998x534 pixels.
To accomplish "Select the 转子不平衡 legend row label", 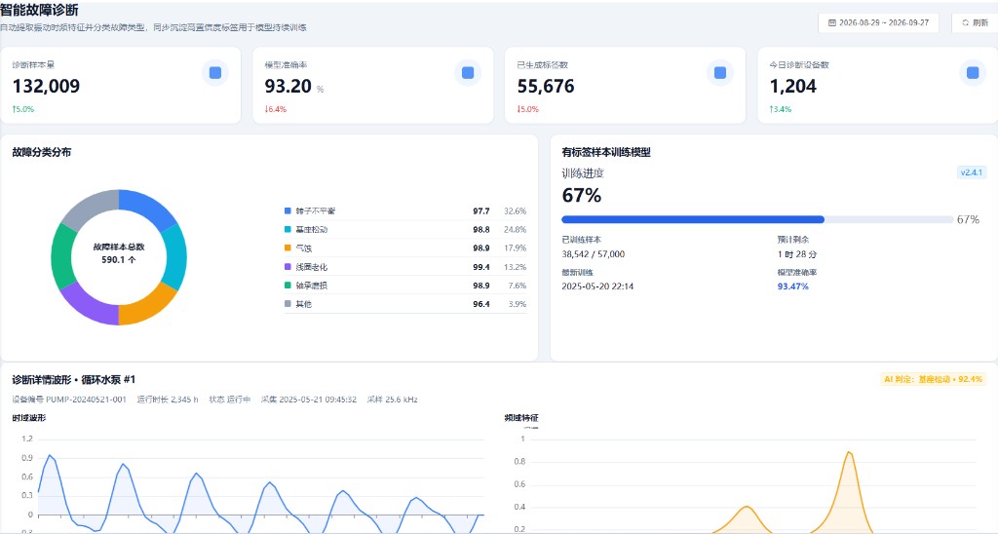I will (x=315, y=210).
